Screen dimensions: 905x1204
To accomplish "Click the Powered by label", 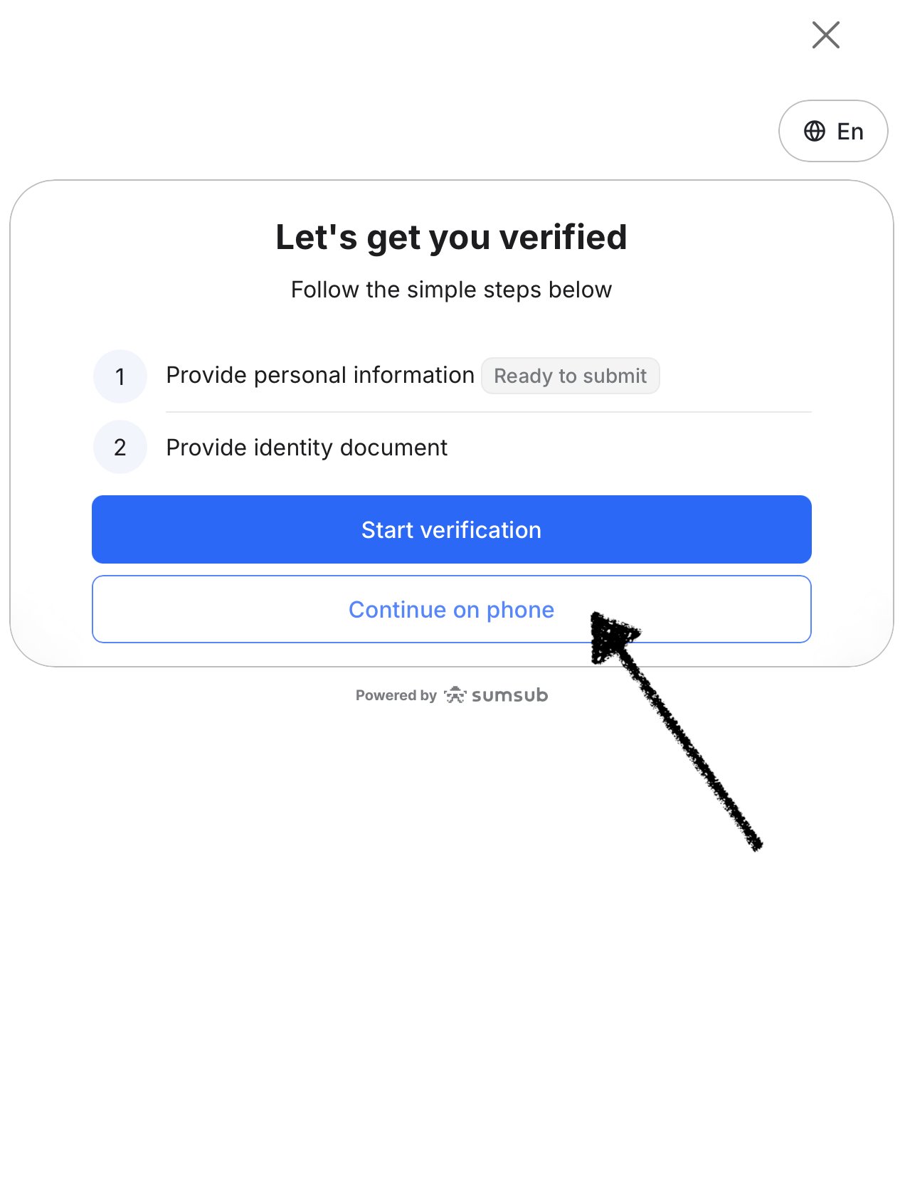I will (x=396, y=695).
